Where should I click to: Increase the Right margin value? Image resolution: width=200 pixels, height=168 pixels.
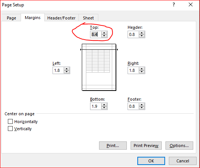(x=142, y=69)
